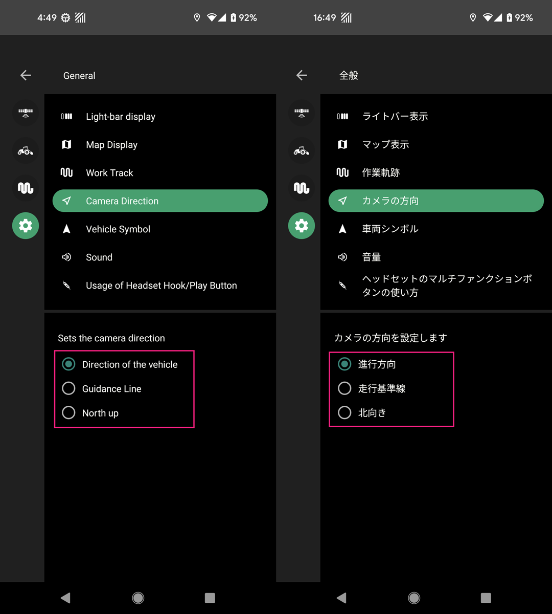Click the map icon beside Map Display

pyautogui.click(x=66, y=144)
